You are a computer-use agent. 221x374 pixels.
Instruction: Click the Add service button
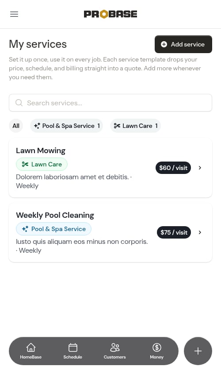click(183, 44)
